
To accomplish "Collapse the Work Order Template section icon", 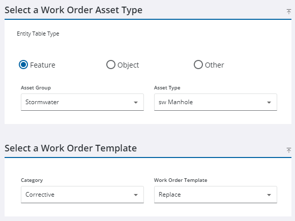I will [288, 150].
